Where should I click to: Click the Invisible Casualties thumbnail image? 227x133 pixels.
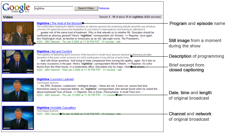[18, 118]
